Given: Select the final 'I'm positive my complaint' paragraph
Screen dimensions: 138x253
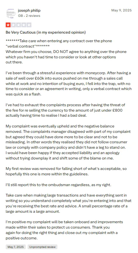Looking at the screenshot, I should pyautogui.click(x=64, y=230).
